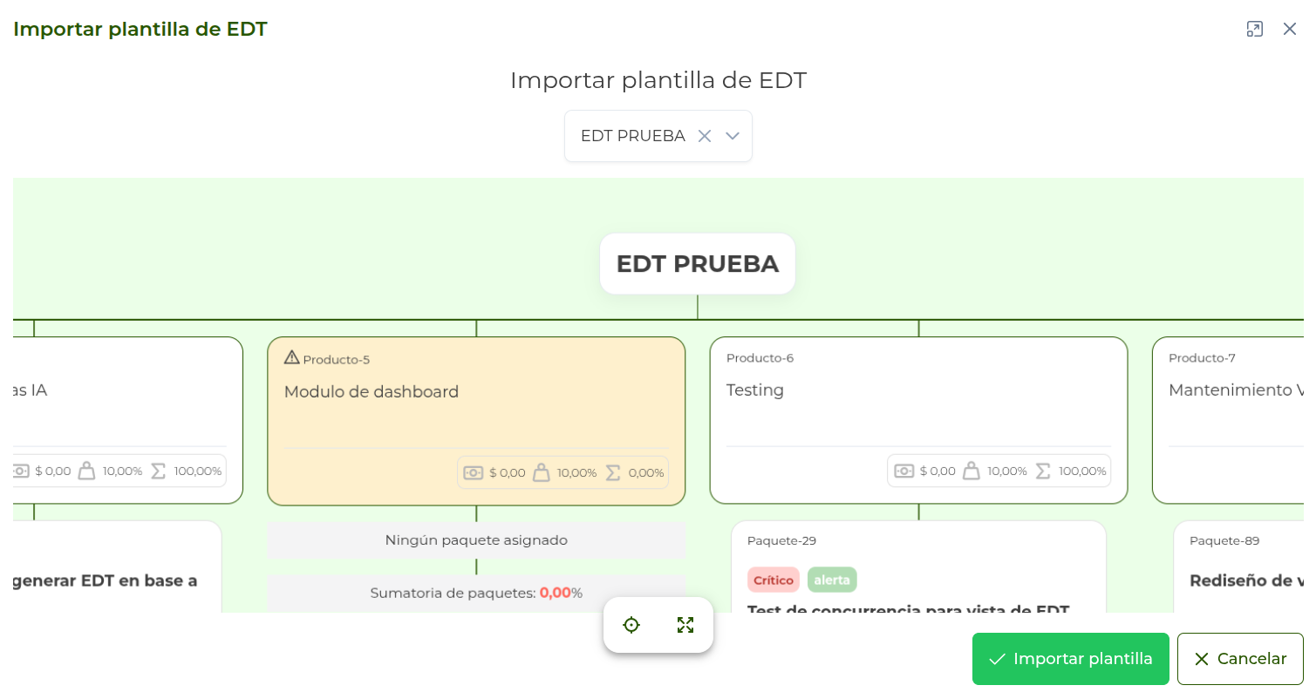This screenshot has height=699, width=1316.
Task: Center the diagram using the crosshair icon
Action: (x=631, y=625)
